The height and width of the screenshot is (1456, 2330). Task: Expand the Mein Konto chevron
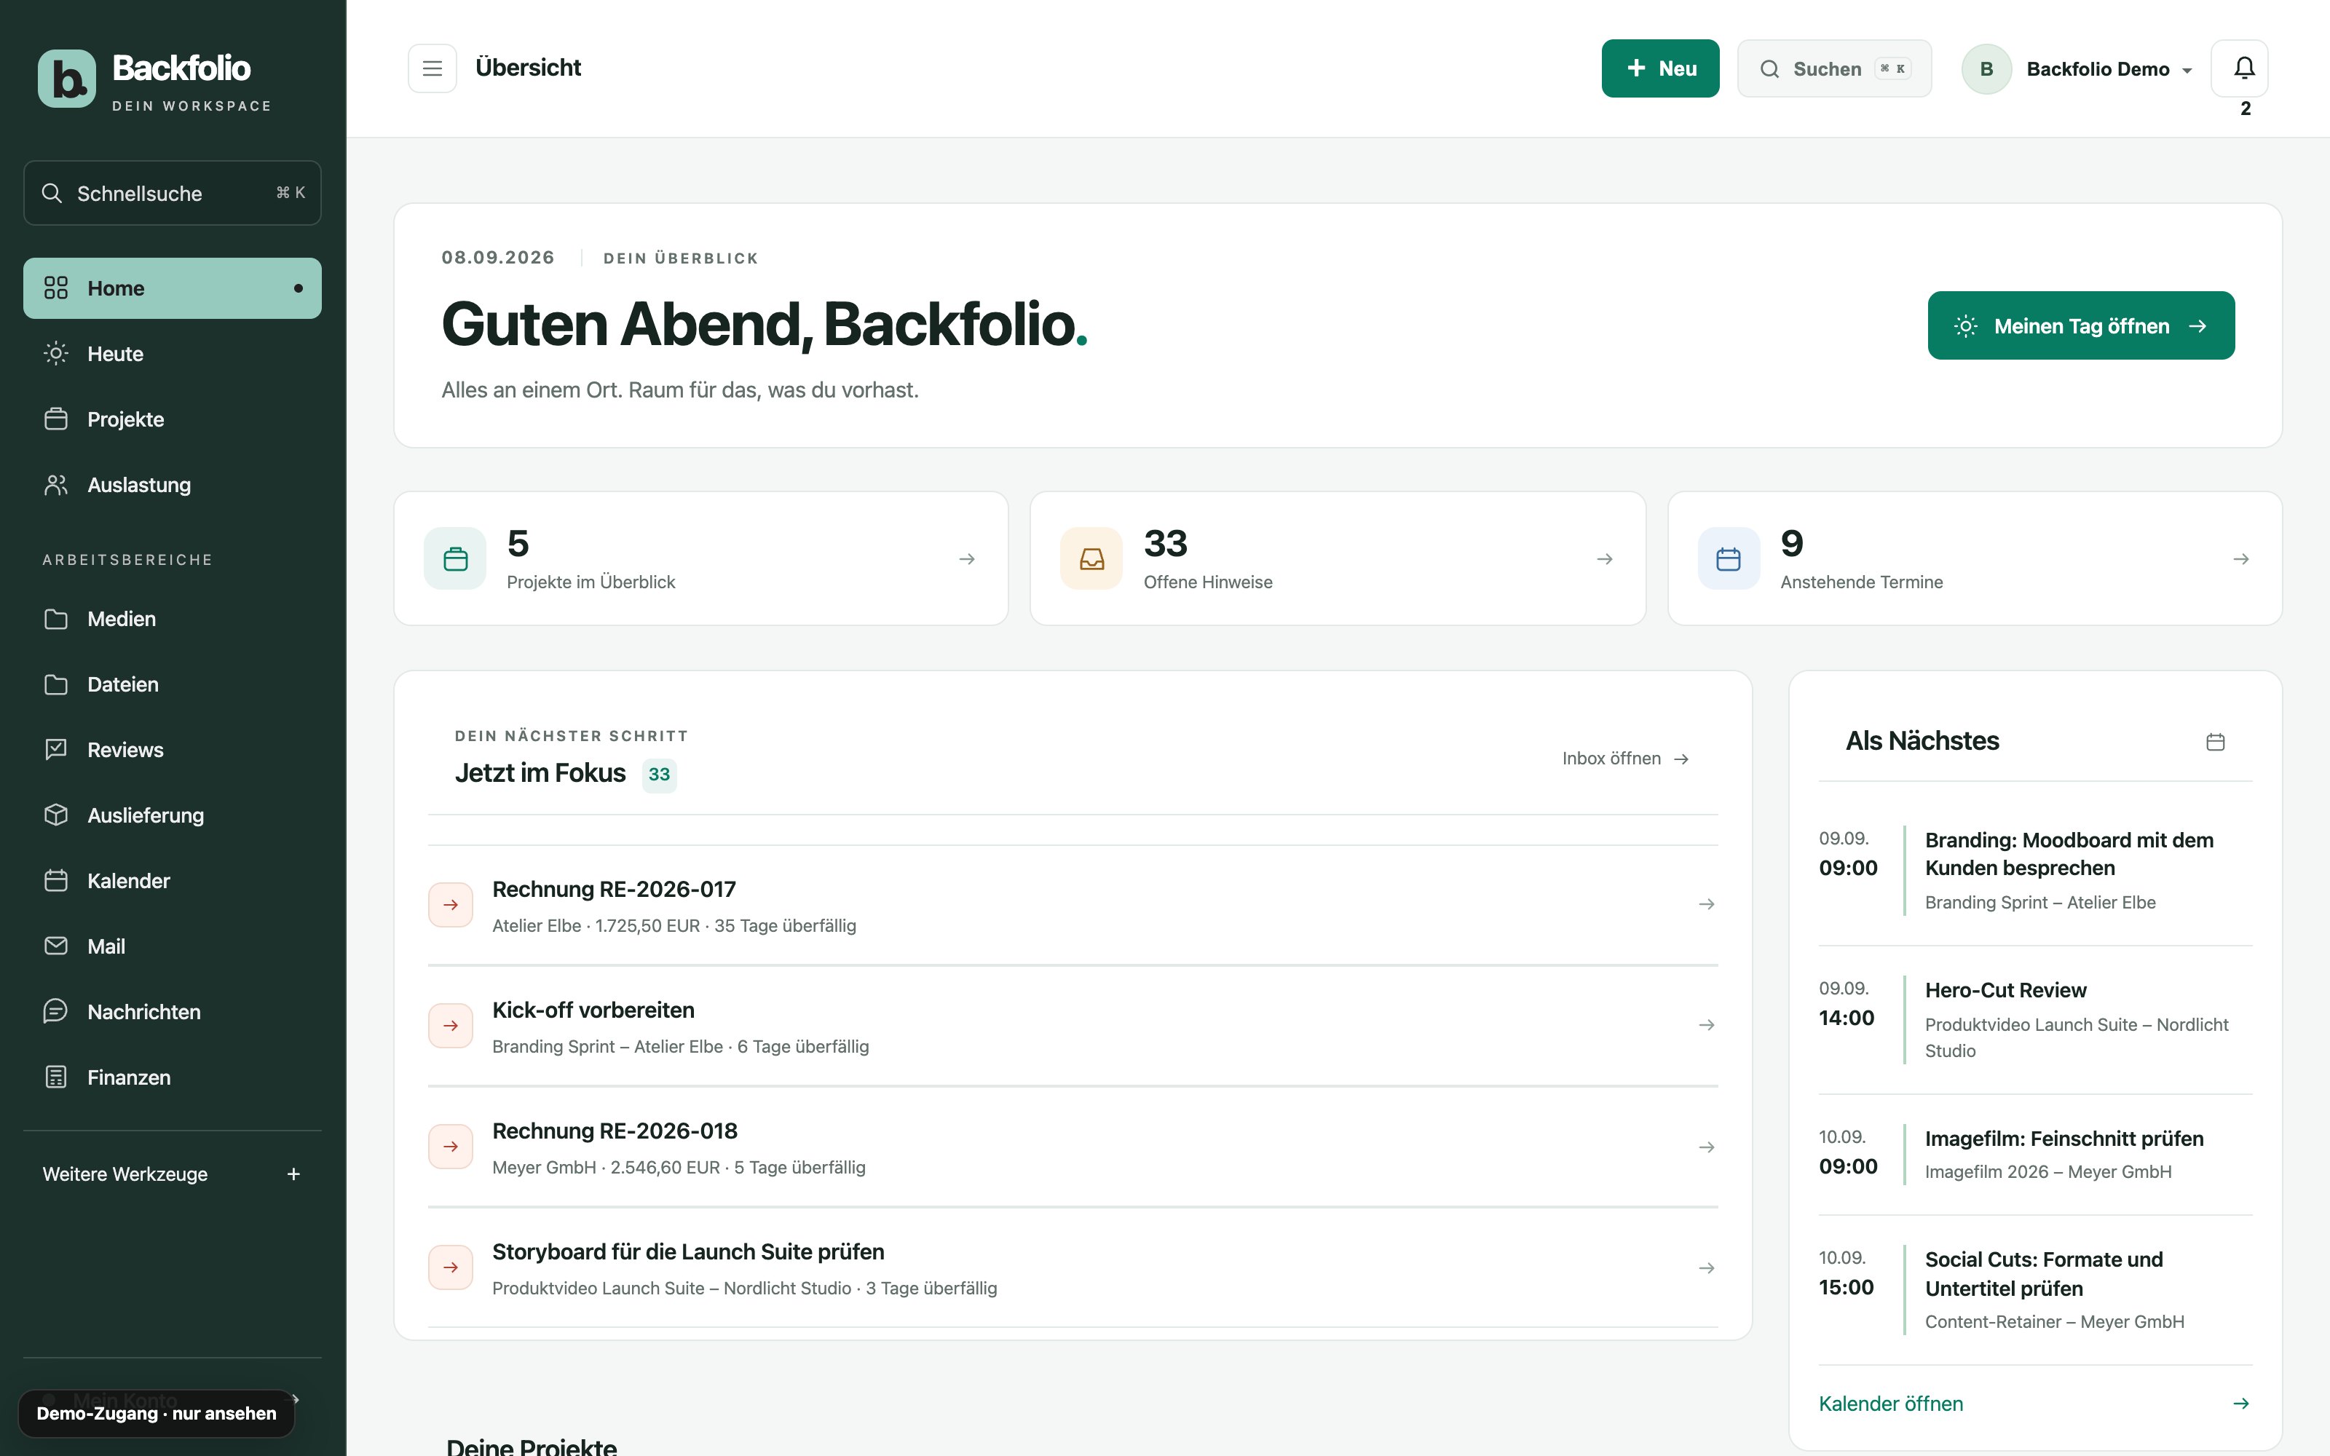click(296, 1399)
